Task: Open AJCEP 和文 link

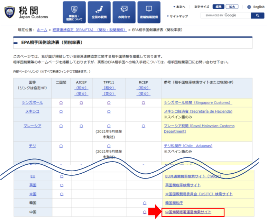Action: tap(81, 88)
